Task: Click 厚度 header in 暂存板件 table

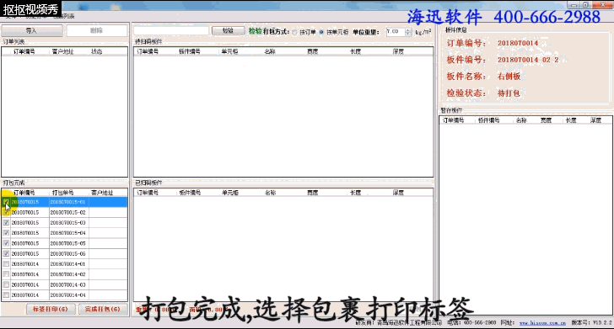Action: point(595,120)
